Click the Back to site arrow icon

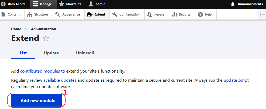(4, 4)
